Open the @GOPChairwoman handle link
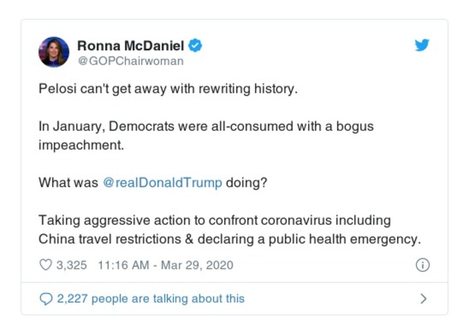This screenshot has height=335, width=469. coord(130,61)
